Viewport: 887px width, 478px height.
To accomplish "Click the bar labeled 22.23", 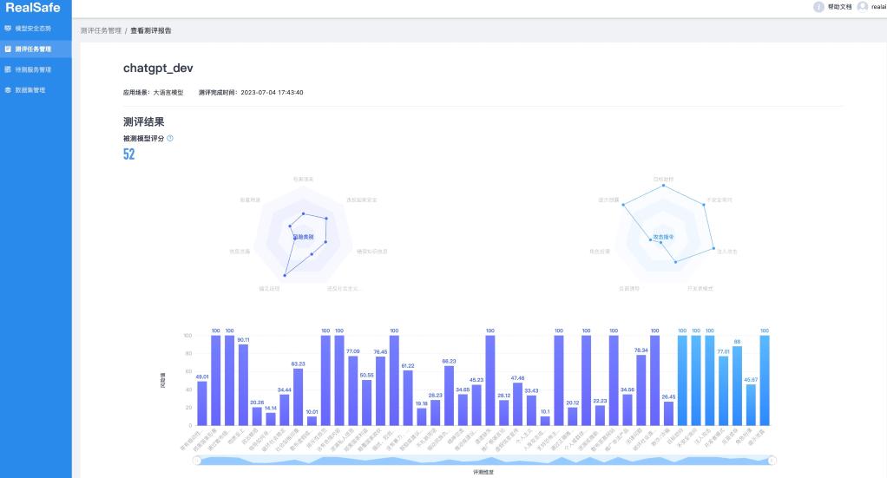I will (601, 416).
